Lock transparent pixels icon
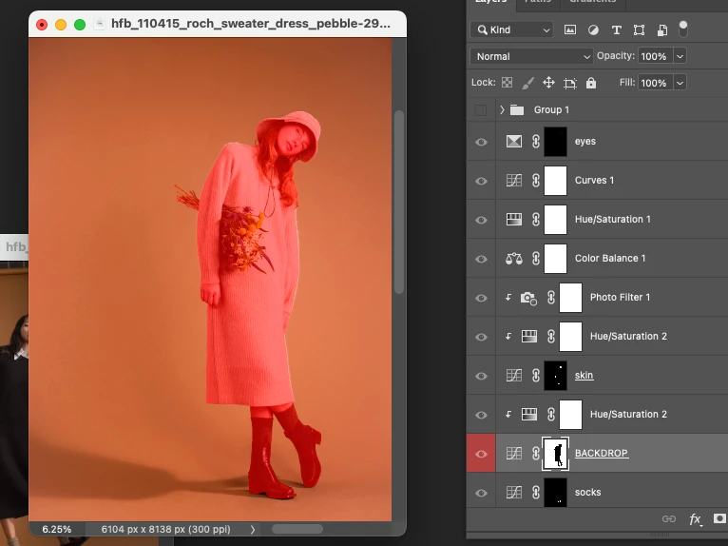This screenshot has width=728, height=546. tap(507, 83)
